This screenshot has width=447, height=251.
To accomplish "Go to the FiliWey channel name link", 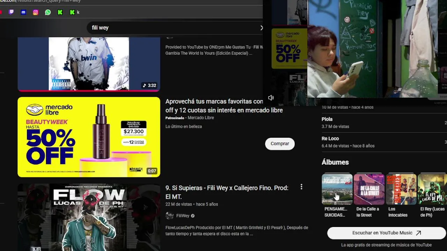I will point(183,216).
